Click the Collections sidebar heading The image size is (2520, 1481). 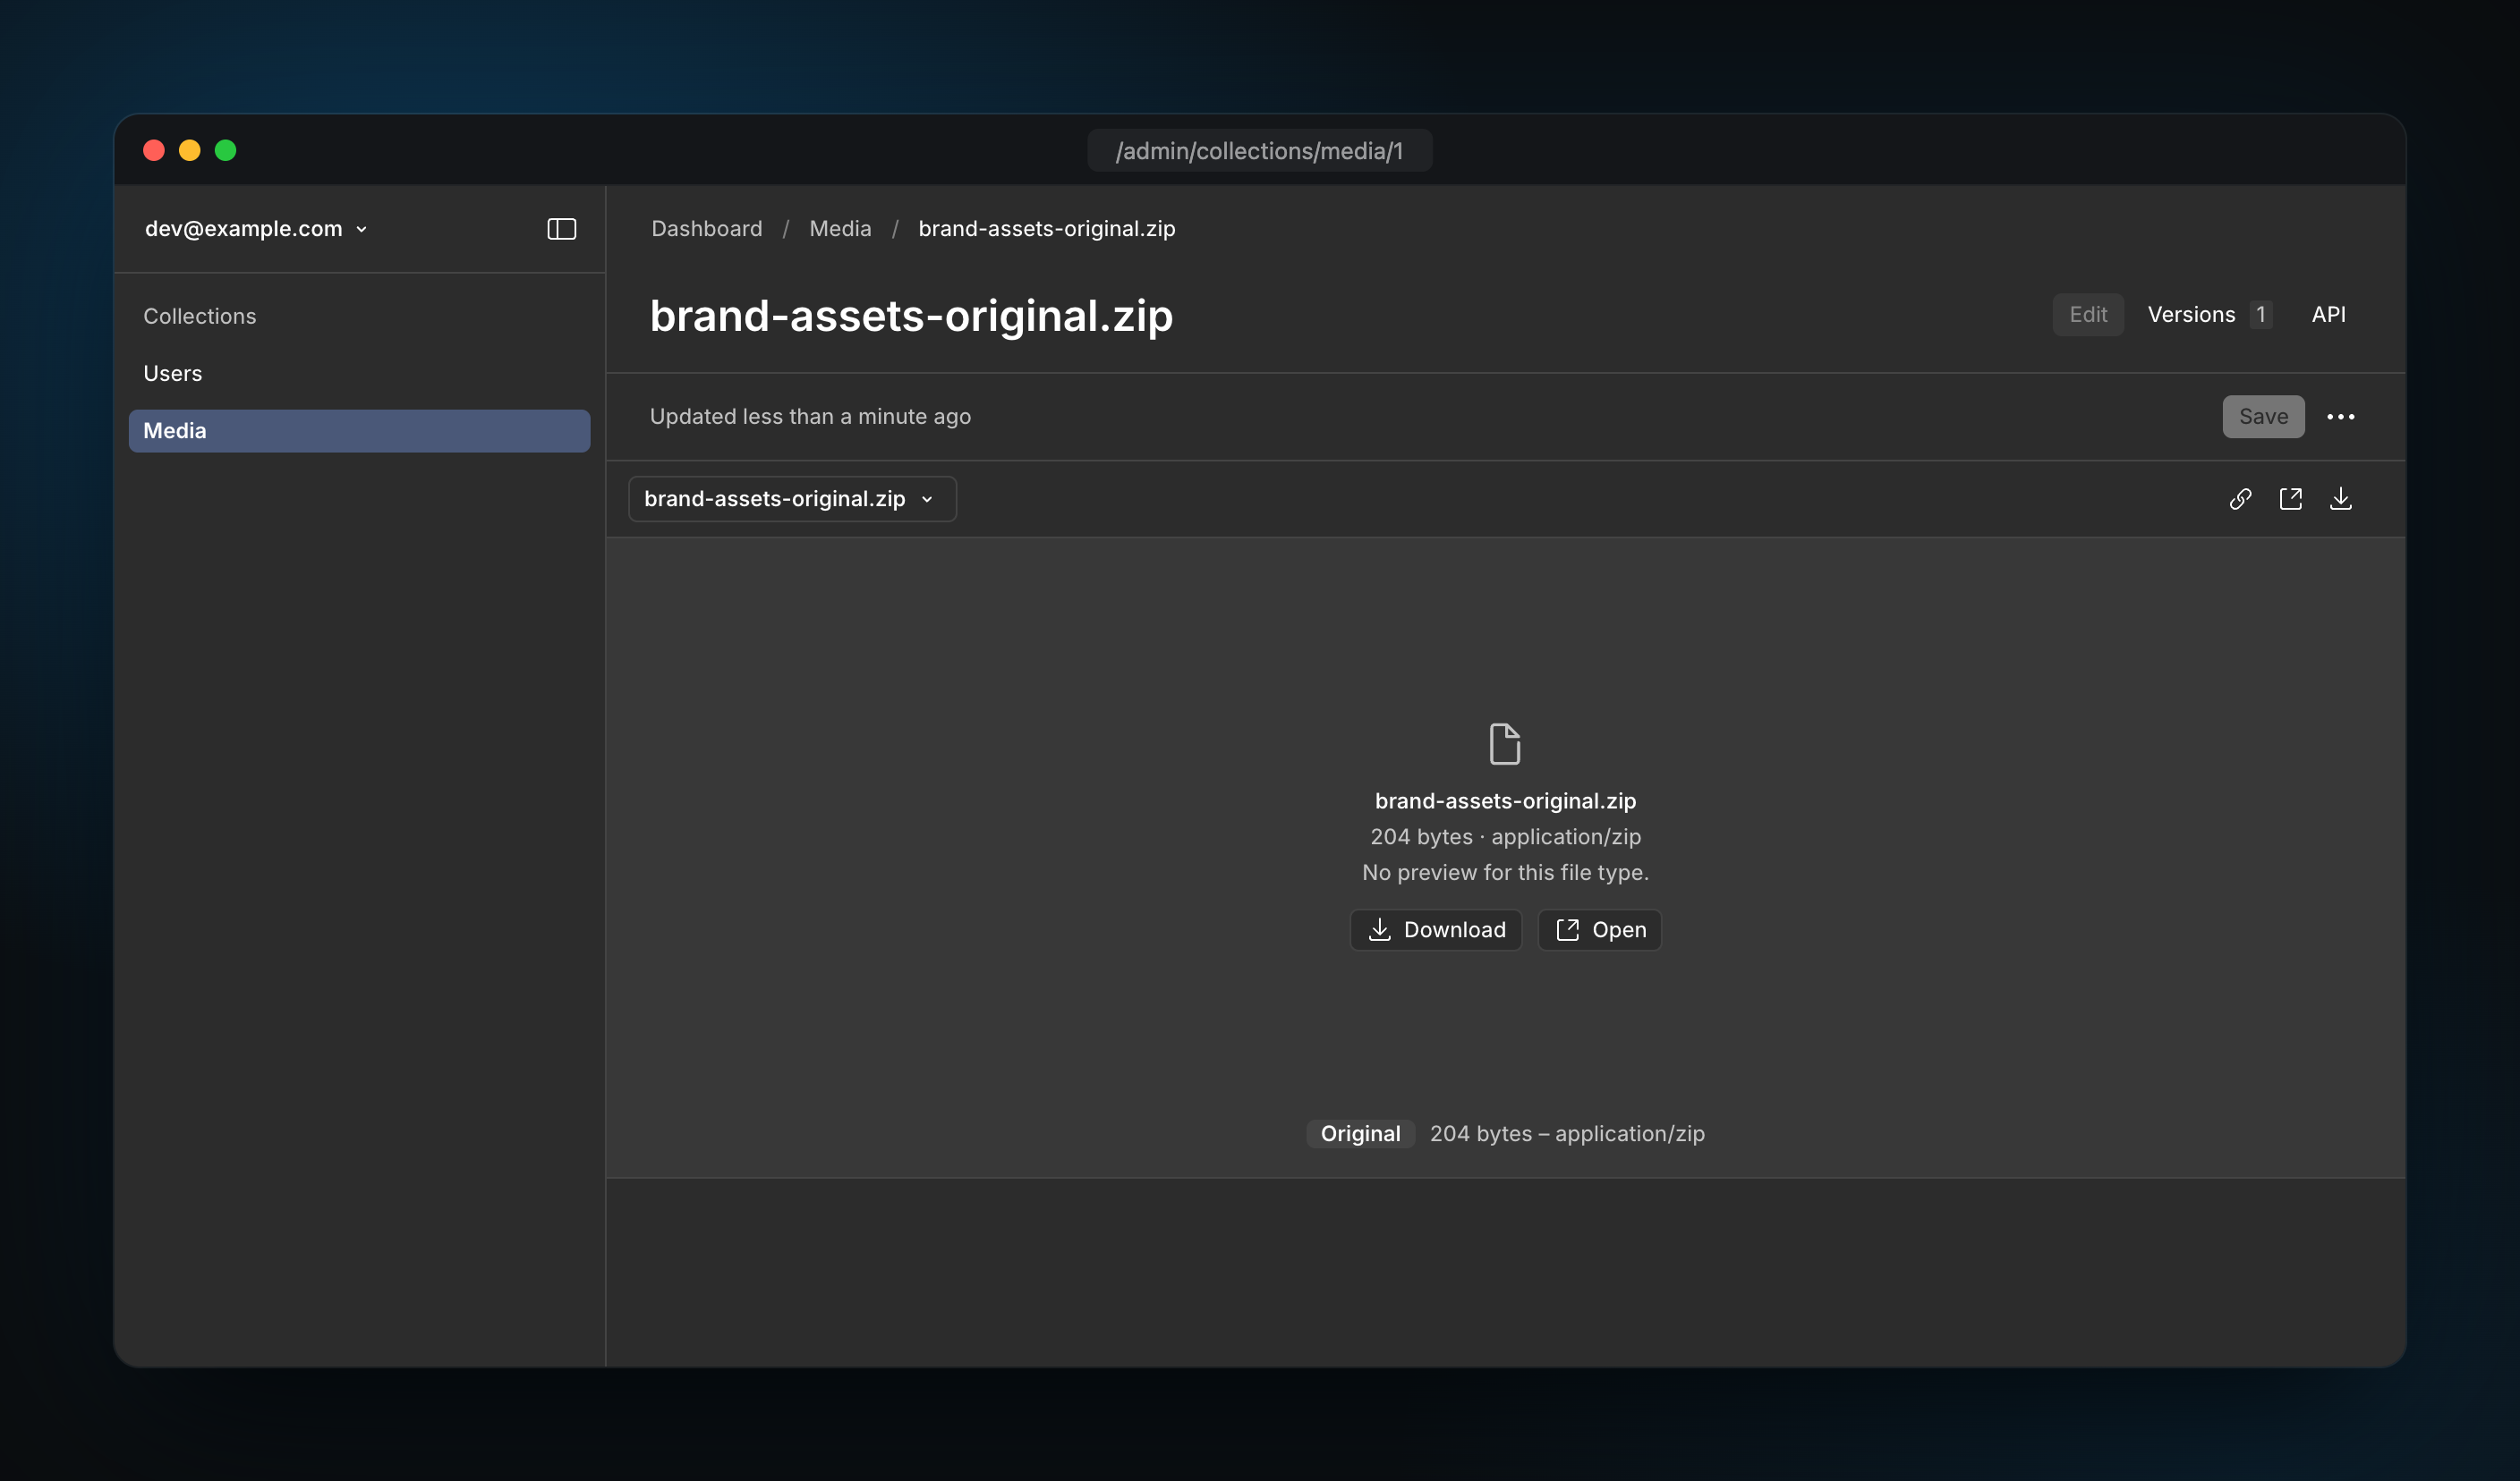199,316
